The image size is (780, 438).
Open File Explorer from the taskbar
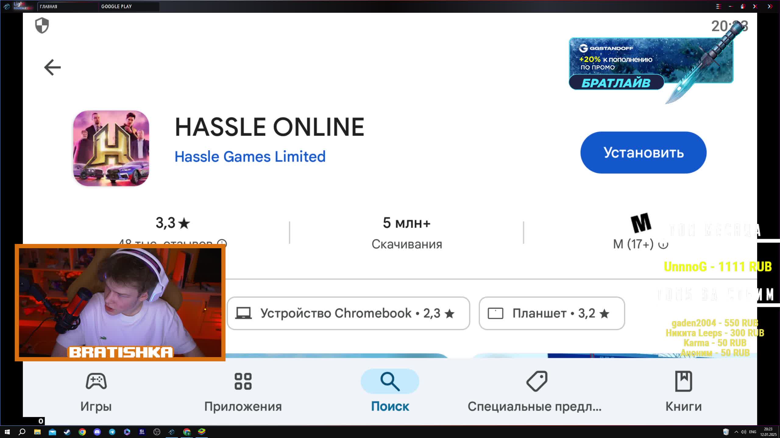[x=37, y=432]
